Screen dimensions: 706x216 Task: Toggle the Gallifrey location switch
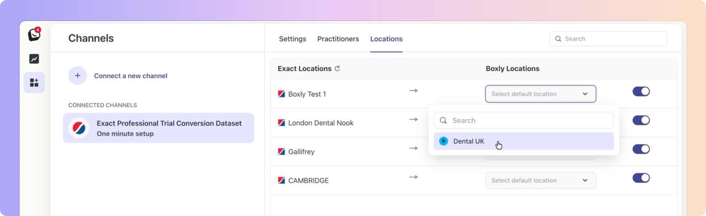(641, 149)
